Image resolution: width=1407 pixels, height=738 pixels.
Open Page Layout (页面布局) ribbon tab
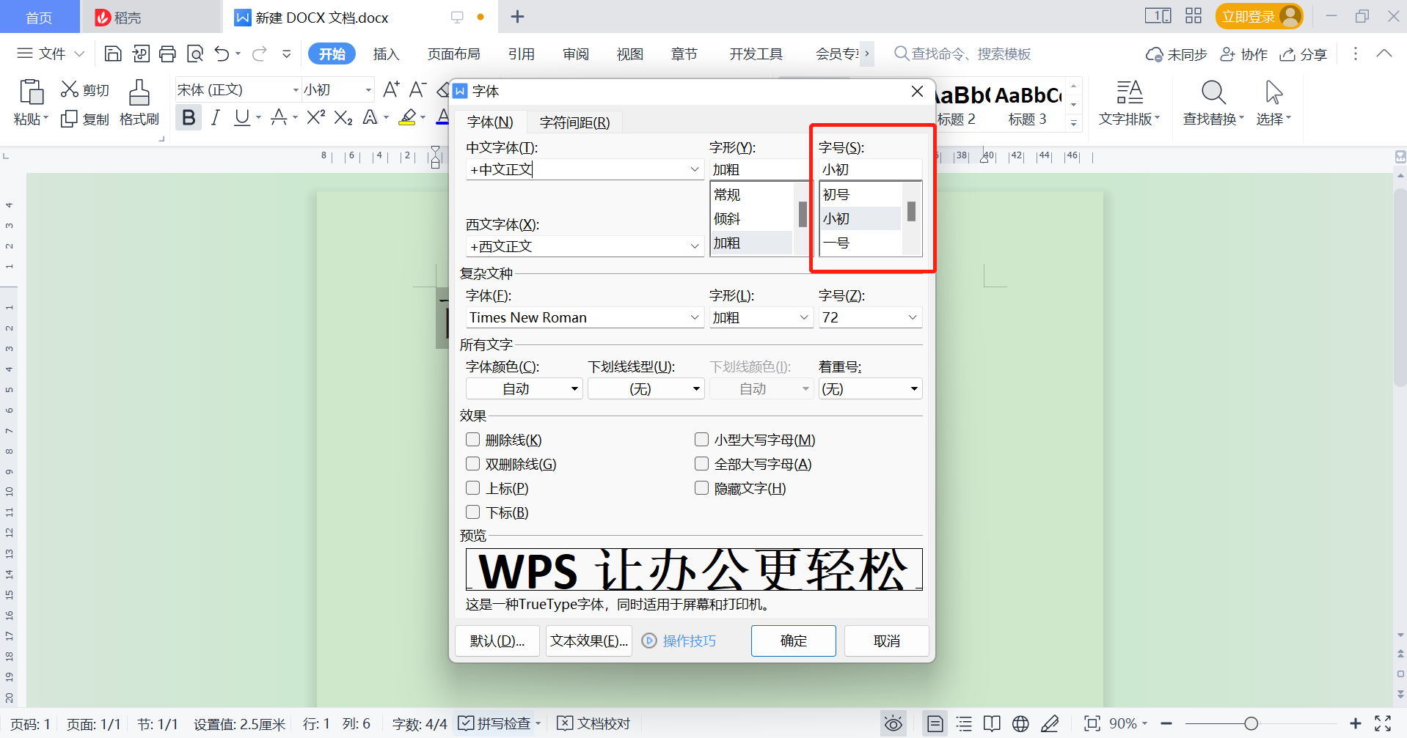(x=453, y=53)
